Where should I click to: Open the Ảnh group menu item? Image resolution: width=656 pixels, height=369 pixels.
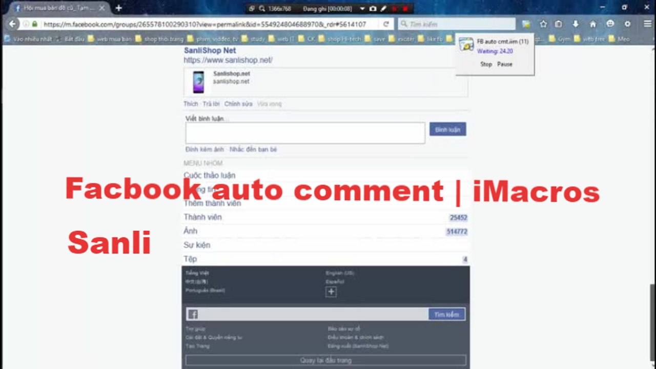pyautogui.click(x=325, y=231)
